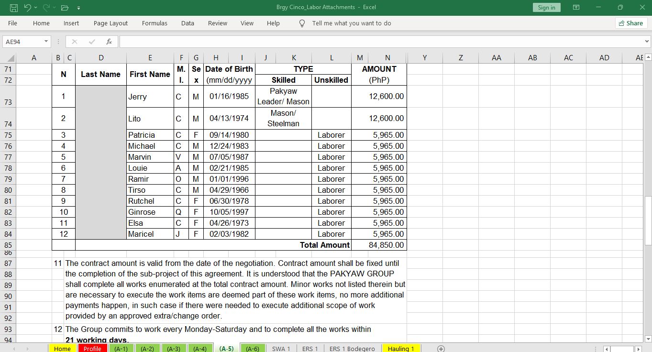Open the (A-2) sheet tab

coord(147,349)
